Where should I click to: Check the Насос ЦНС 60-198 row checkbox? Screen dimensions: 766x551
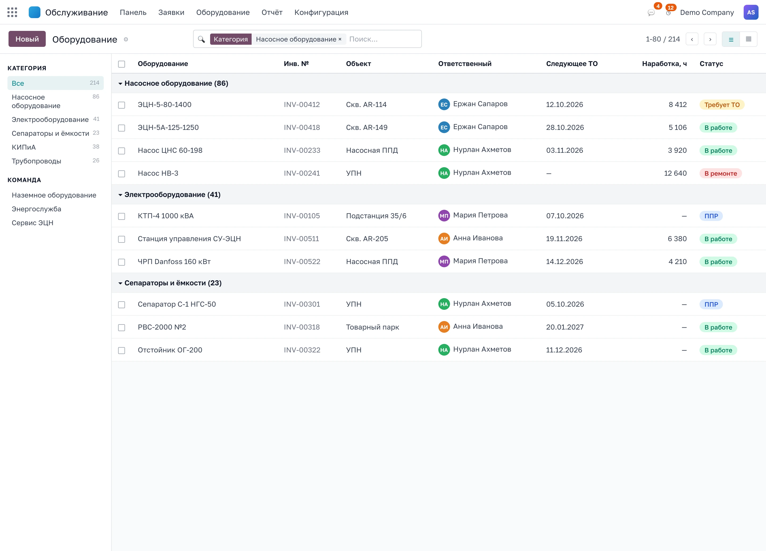(122, 151)
